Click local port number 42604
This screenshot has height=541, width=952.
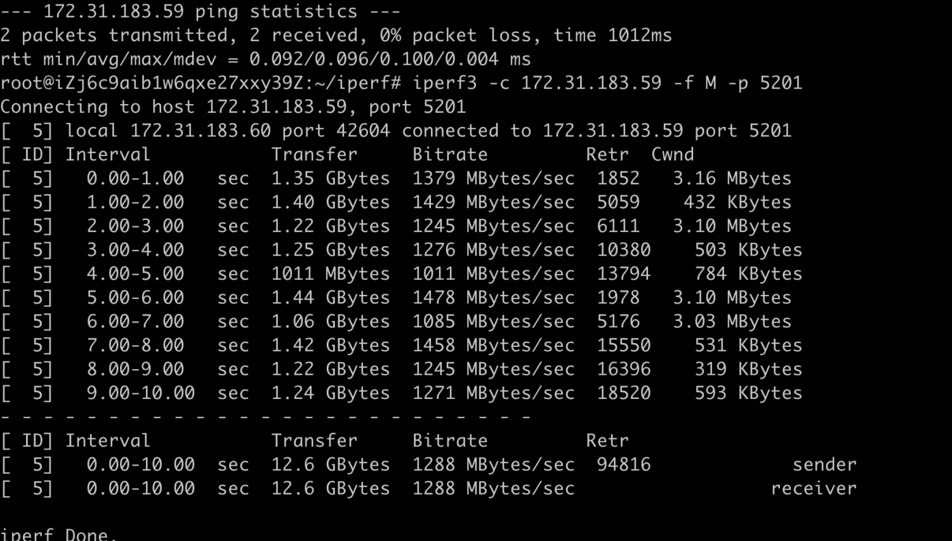[x=362, y=131]
